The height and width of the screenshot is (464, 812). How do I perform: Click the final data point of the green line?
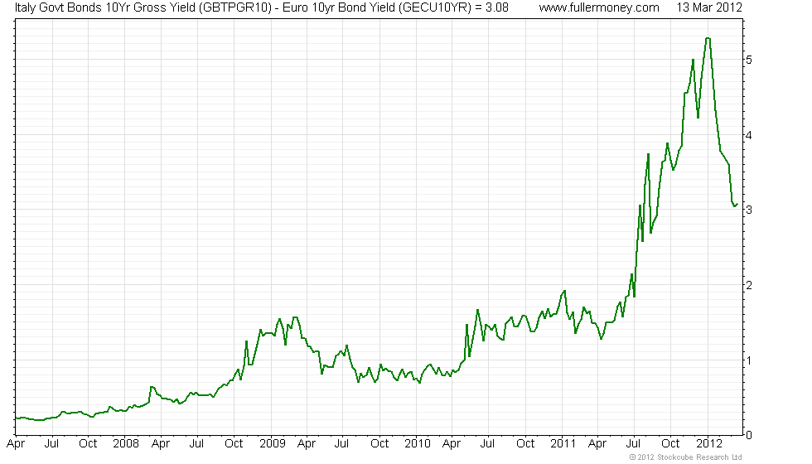pos(737,204)
